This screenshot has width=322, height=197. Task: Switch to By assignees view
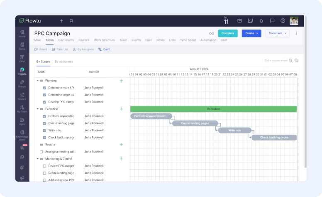pos(64,62)
